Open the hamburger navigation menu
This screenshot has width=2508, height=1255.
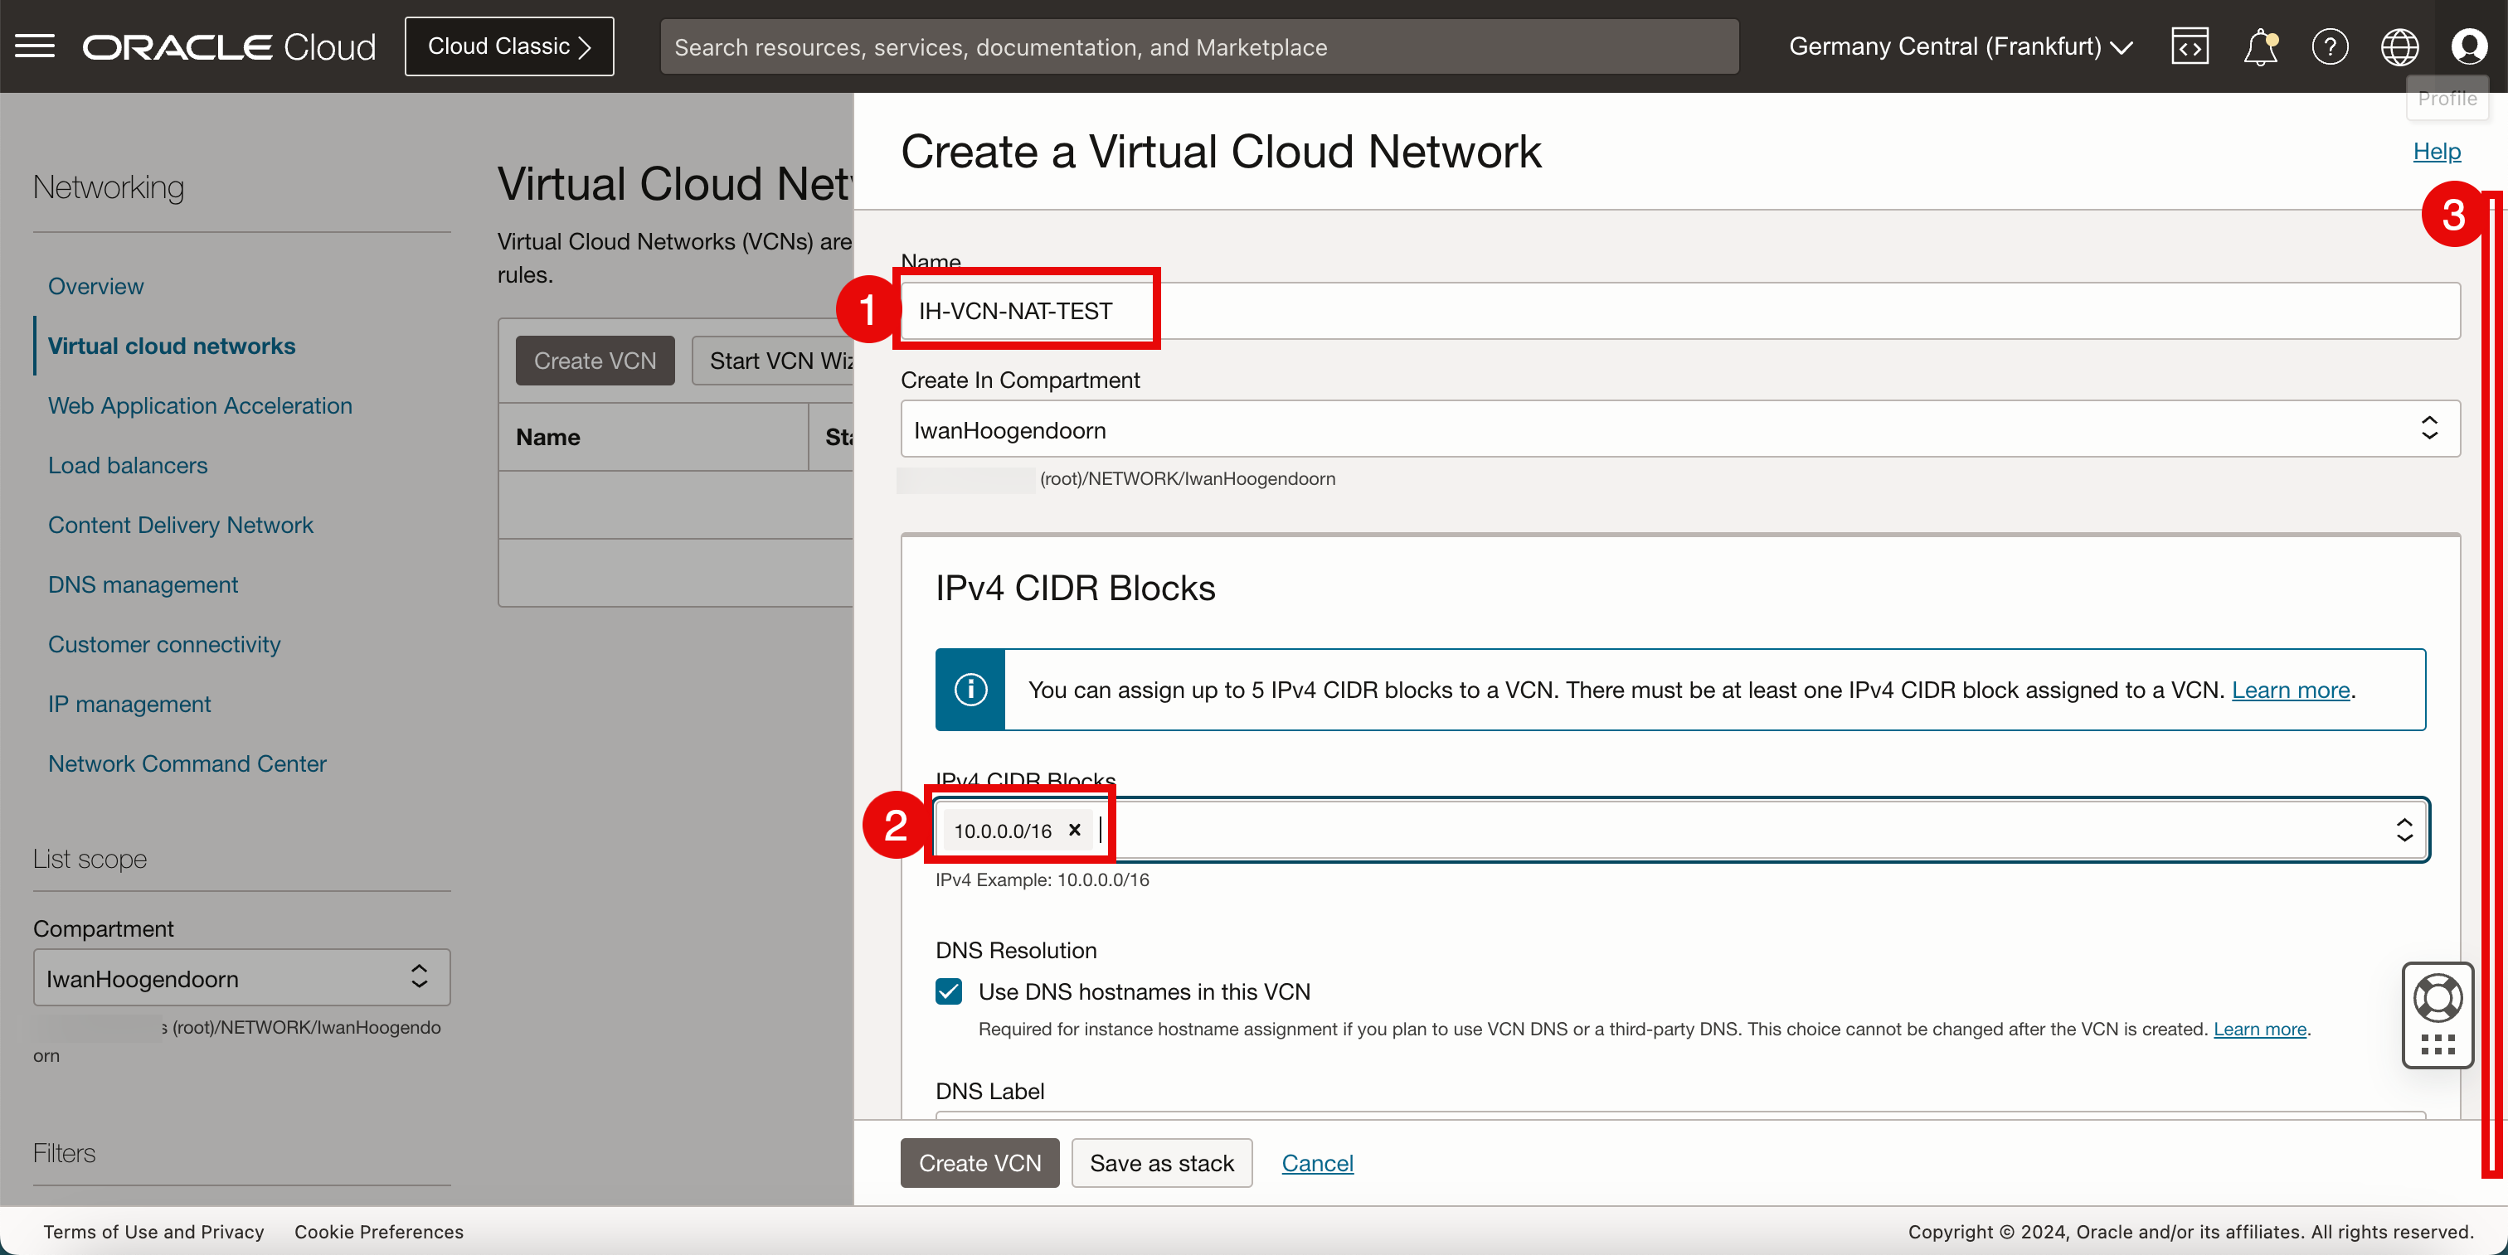click(35, 46)
